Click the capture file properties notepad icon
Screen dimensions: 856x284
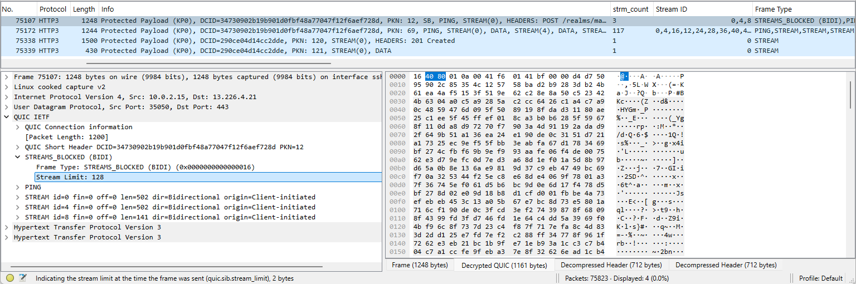(x=23, y=278)
